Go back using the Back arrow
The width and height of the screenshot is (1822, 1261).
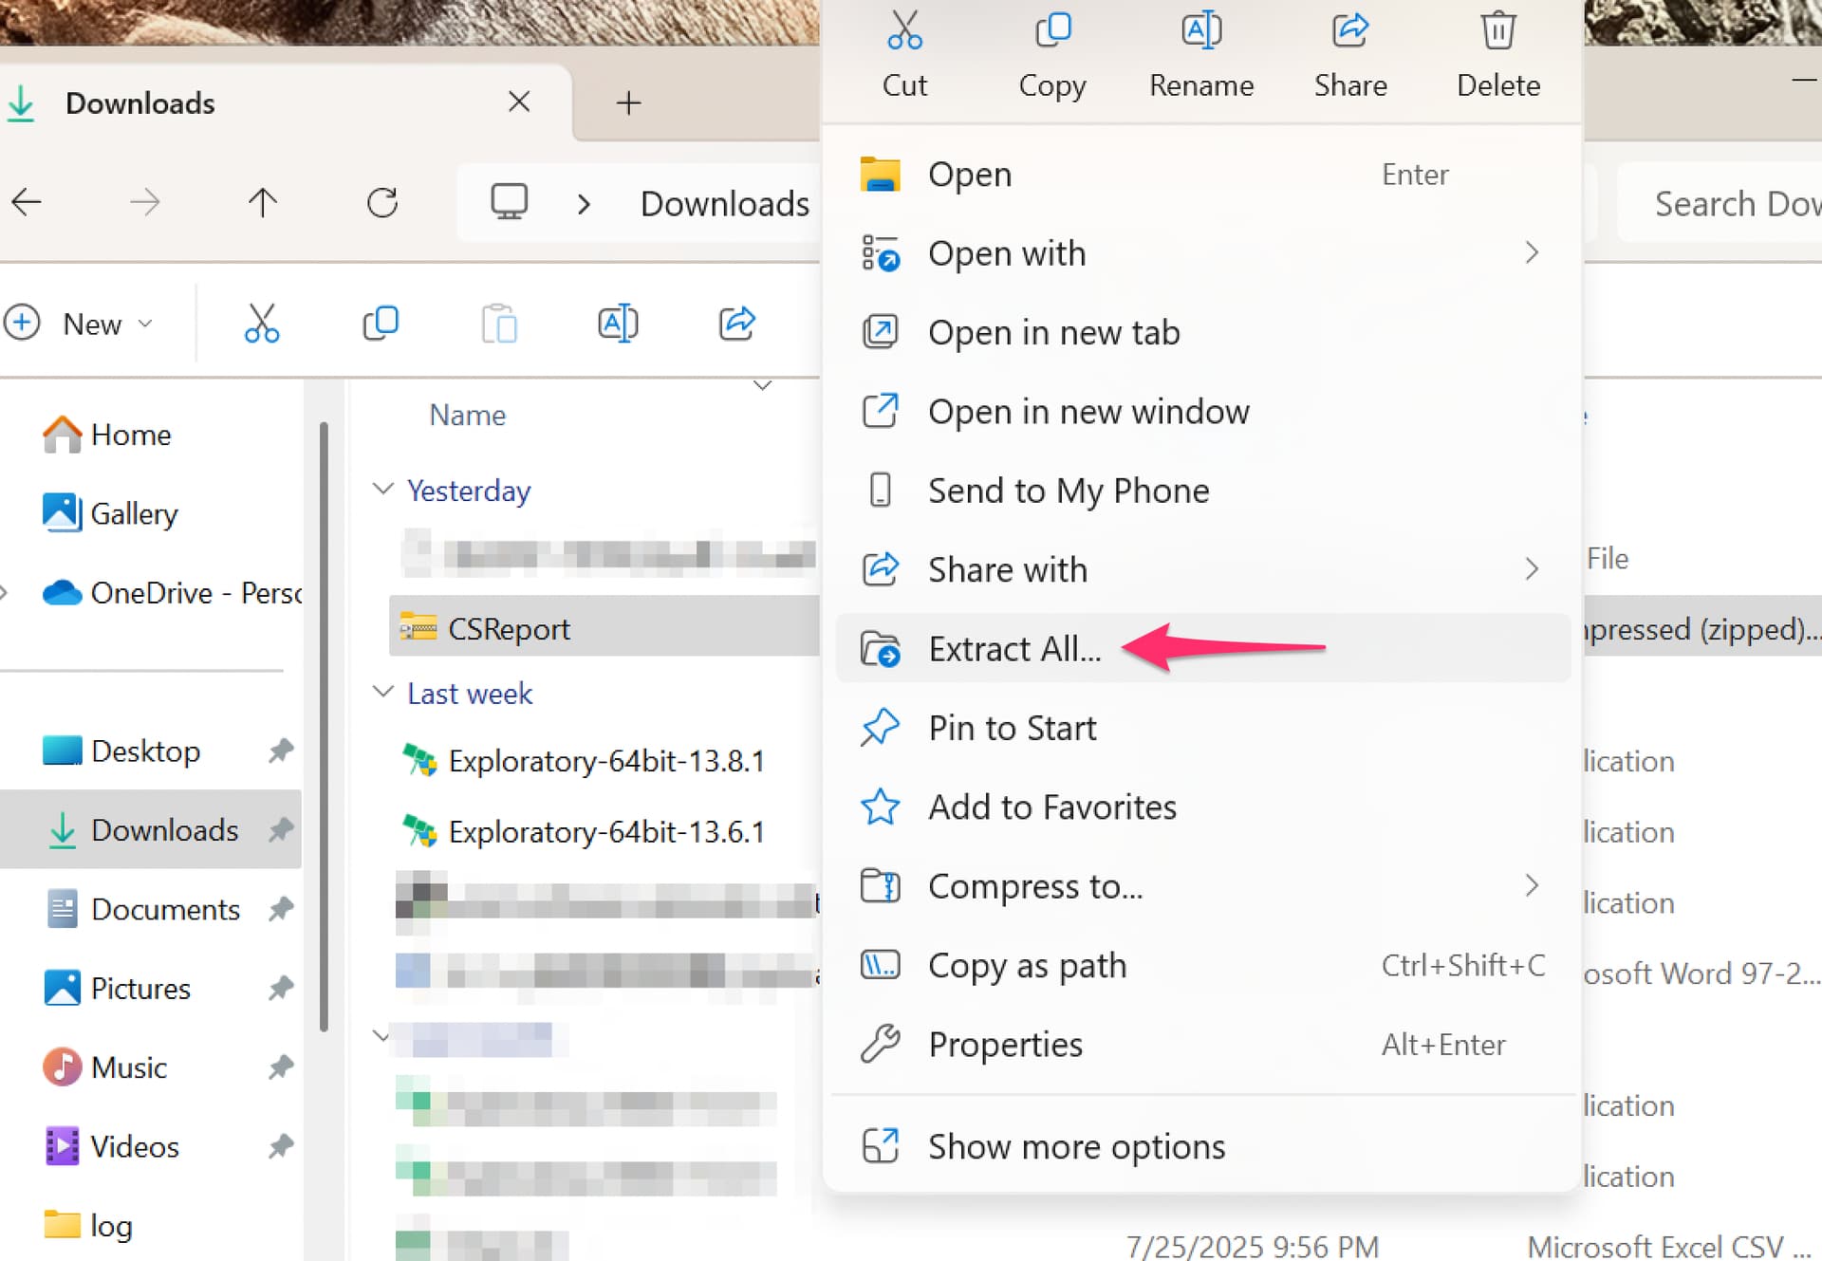click(x=27, y=201)
